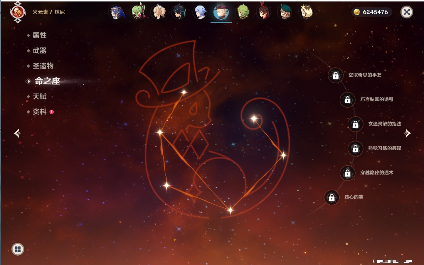Go to next character with right arrow
424x265 pixels.
407,133
